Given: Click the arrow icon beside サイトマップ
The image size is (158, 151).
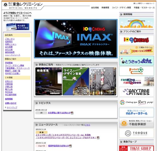Looking at the screenshot, I should tap(5, 107).
